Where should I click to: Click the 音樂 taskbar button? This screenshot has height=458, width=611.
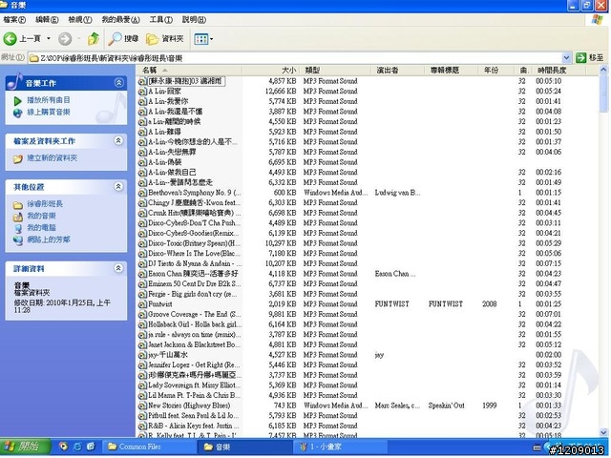click(244, 447)
